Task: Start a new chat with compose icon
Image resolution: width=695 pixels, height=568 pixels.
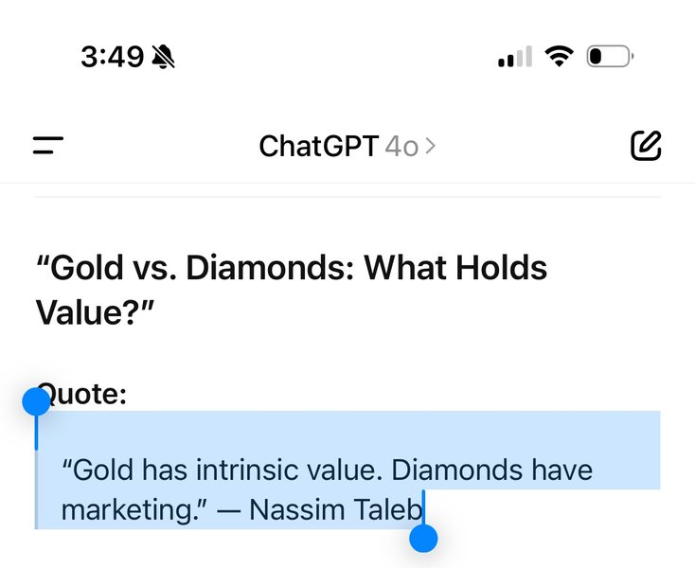Action: tap(646, 146)
